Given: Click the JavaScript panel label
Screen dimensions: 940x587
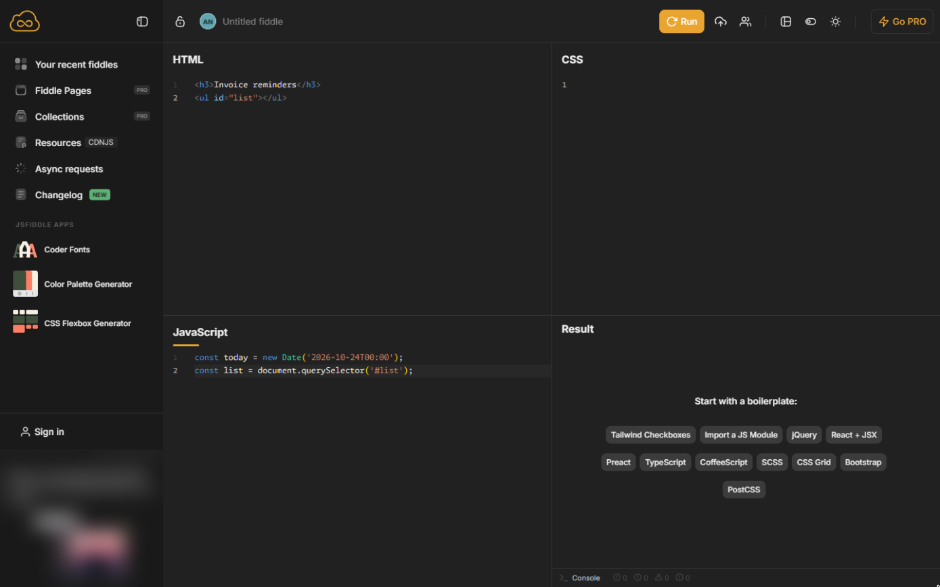Looking at the screenshot, I should click(x=200, y=332).
